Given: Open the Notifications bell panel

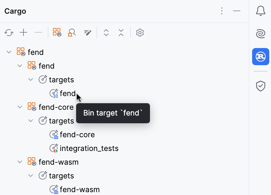Looking at the screenshot, I should 260,11.
